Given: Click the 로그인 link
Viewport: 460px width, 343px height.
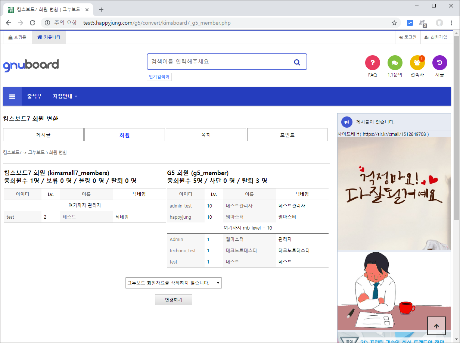Looking at the screenshot, I should (x=407, y=37).
